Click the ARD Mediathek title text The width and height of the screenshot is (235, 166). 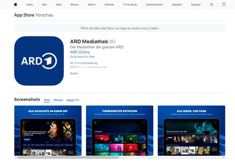(89, 41)
